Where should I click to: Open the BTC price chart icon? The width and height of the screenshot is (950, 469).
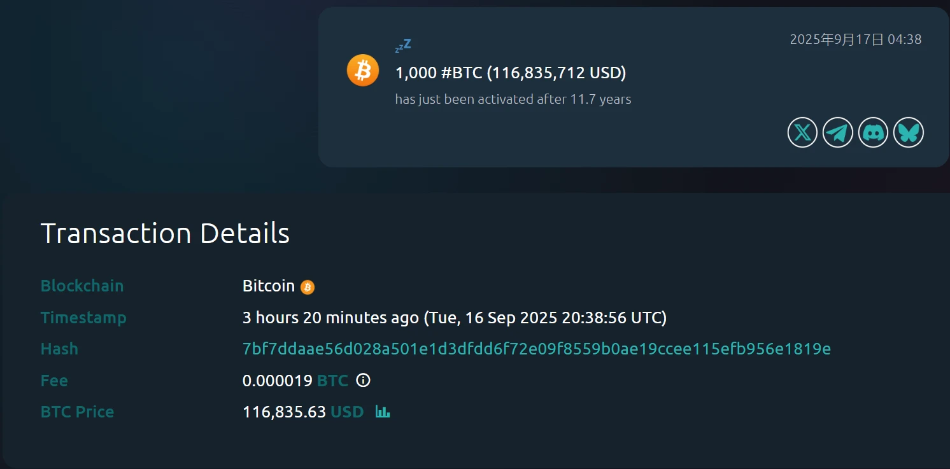pyautogui.click(x=382, y=412)
